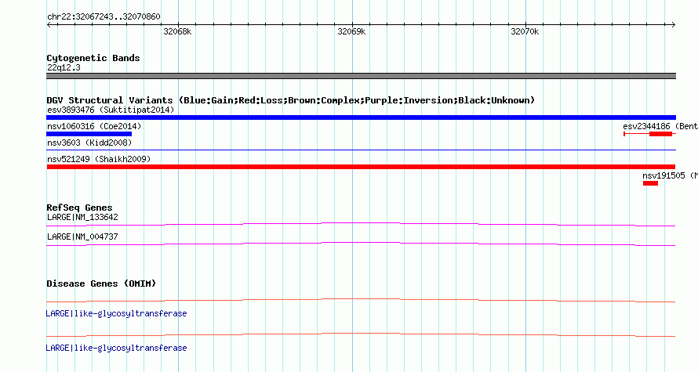Image resolution: width=698 pixels, height=372 pixels.
Task: Click the chr22:32067243..32070860 coordinates text
Action: [x=104, y=17]
